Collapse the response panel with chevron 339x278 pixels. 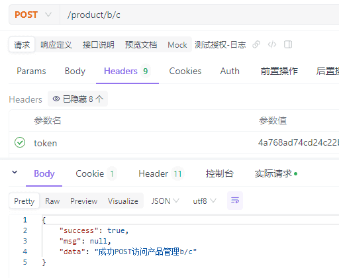pos(15,172)
